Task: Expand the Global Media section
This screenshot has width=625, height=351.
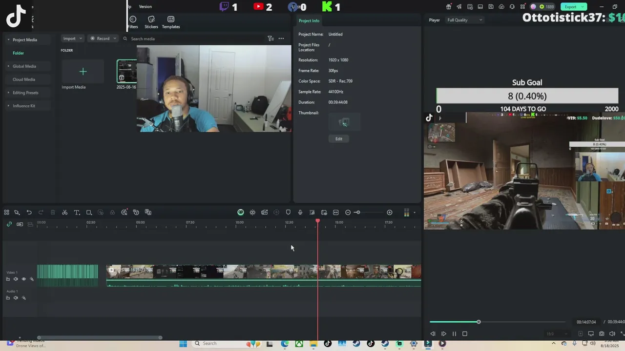Action: coord(8,66)
